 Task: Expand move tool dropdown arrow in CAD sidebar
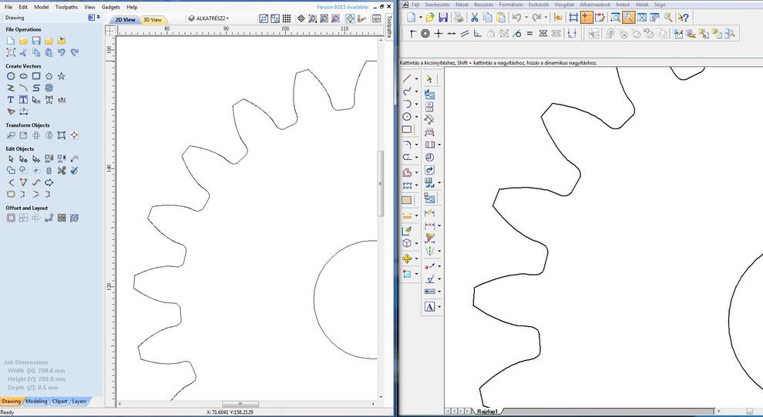coord(416,259)
